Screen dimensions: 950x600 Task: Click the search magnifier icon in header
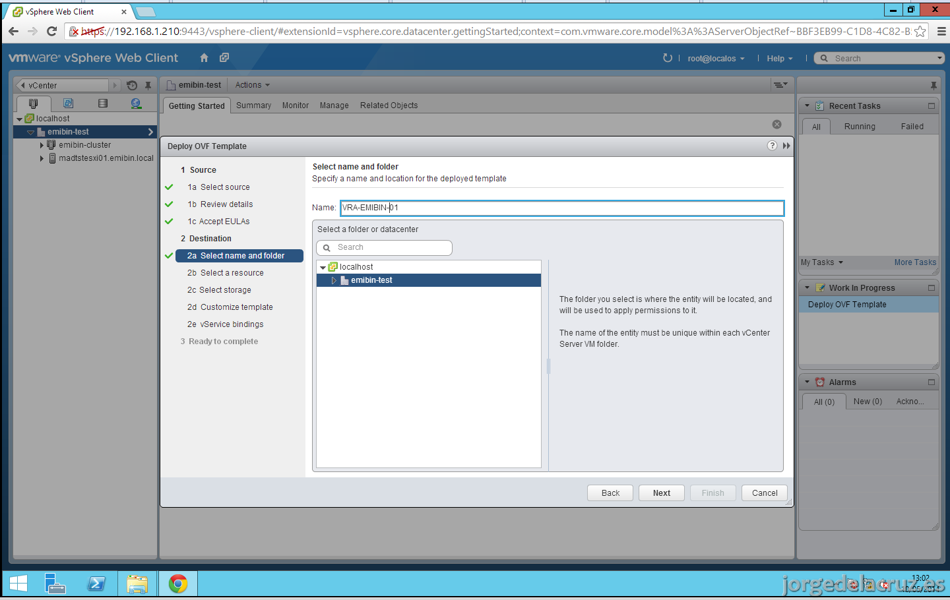[x=824, y=59]
